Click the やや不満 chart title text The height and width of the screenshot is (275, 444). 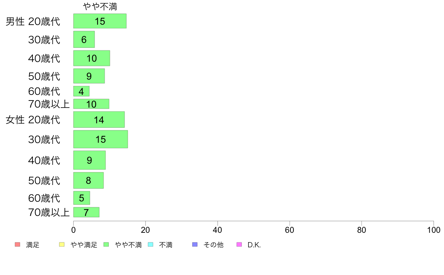pyautogui.click(x=100, y=6)
